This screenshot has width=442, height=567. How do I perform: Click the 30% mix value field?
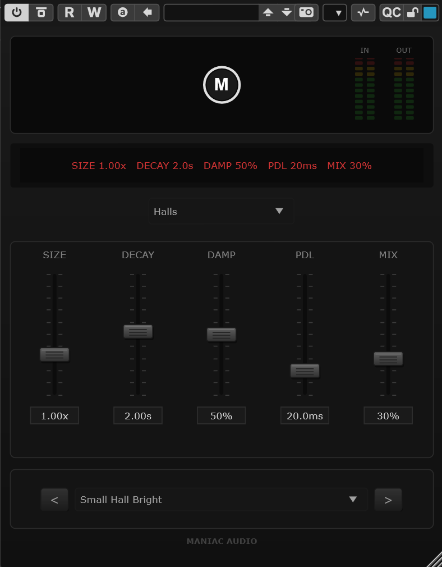click(x=388, y=415)
